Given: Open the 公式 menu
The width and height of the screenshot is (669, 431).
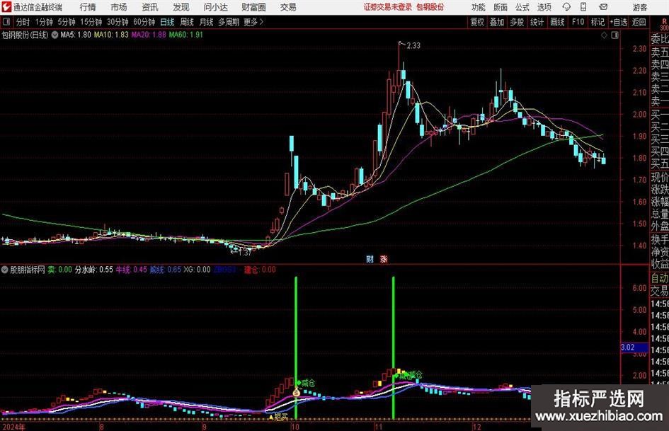Looking at the screenshot, I should tap(522, 7).
